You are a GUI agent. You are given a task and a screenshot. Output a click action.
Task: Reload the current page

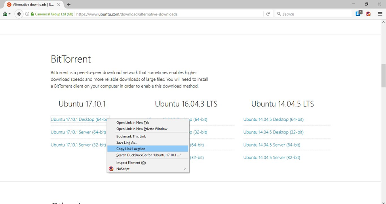[268, 14]
